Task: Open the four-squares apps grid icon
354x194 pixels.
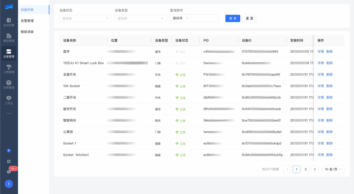Action: (x=9, y=161)
